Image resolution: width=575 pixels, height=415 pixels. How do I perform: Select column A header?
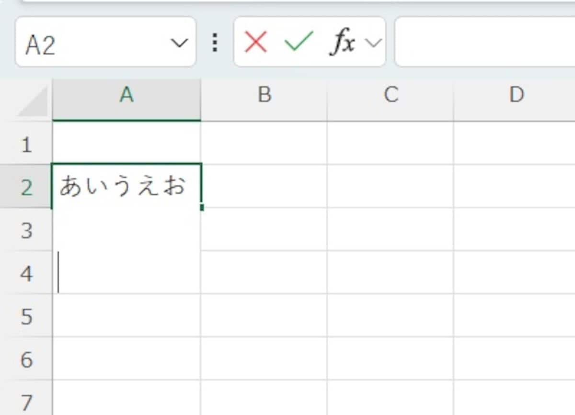(126, 96)
